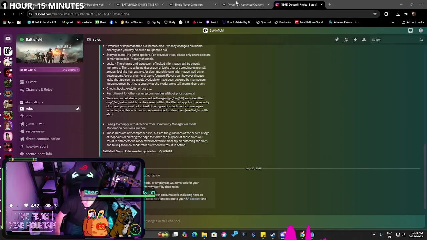
Task: Toggle the member list icon
Action: (x=364, y=40)
